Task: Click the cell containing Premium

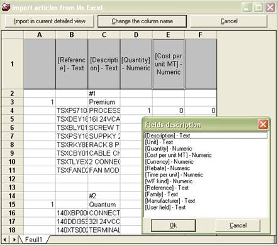Action: 104,102
